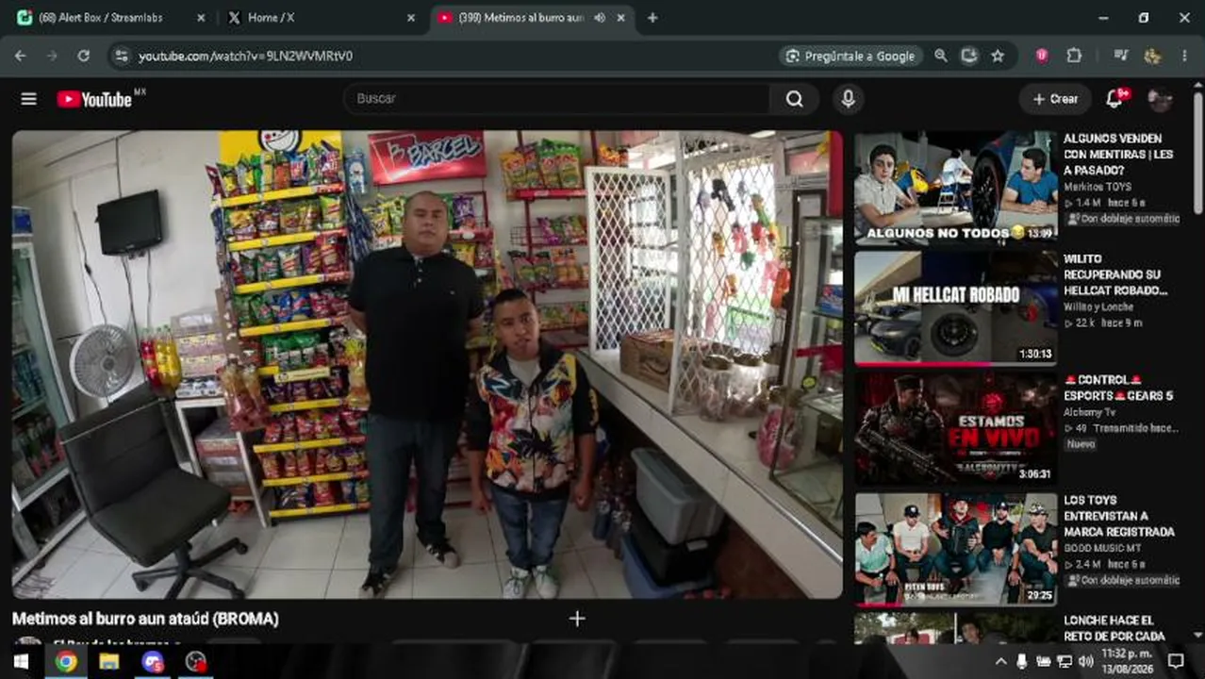The height and width of the screenshot is (679, 1205).
Task: Open Markitos TOYS channel name
Action: [x=1098, y=187]
